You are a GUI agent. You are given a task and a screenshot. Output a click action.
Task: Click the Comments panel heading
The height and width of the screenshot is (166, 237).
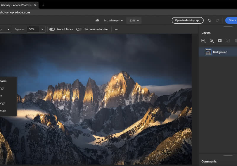[x=209, y=161]
